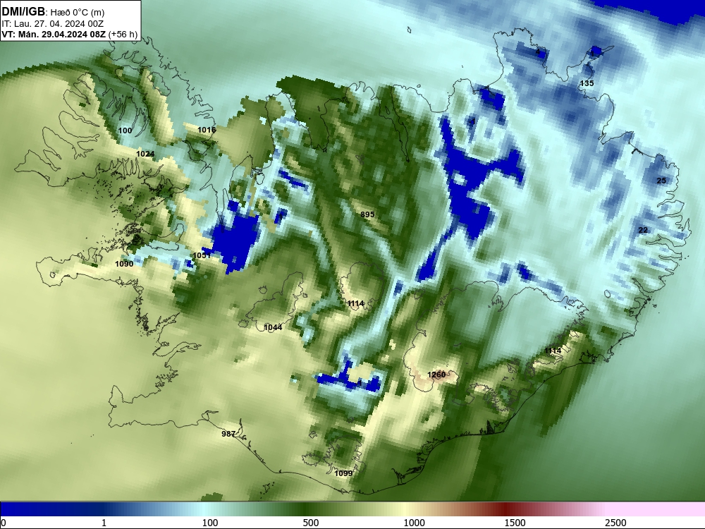The width and height of the screenshot is (705, 529).
Task: Click the DMI/IGB title text
Action: tap(23, 12)
